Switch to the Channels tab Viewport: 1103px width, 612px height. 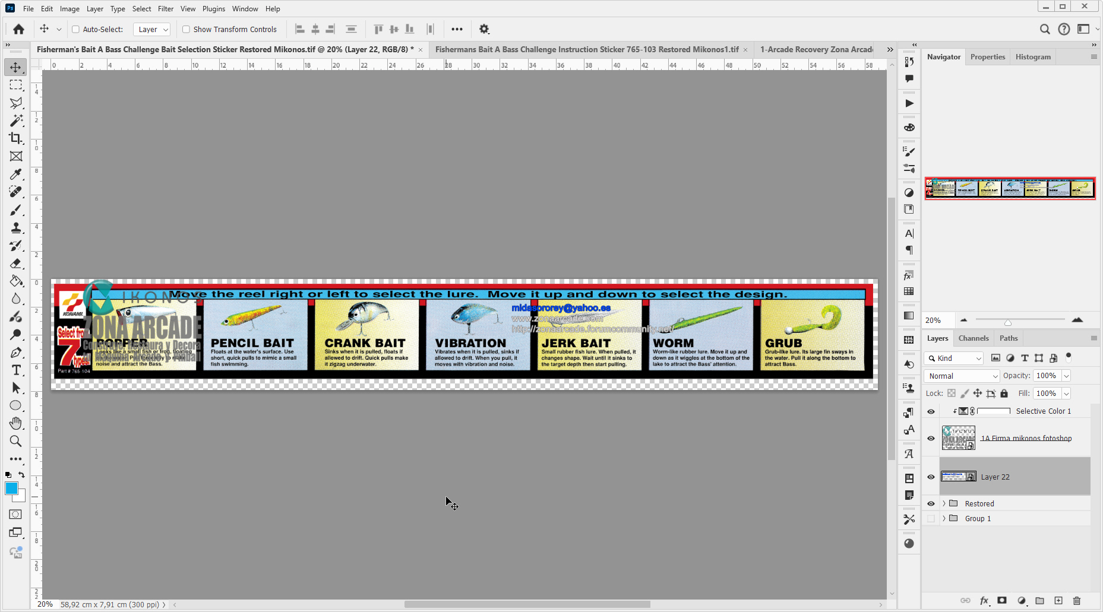(974, 338)
